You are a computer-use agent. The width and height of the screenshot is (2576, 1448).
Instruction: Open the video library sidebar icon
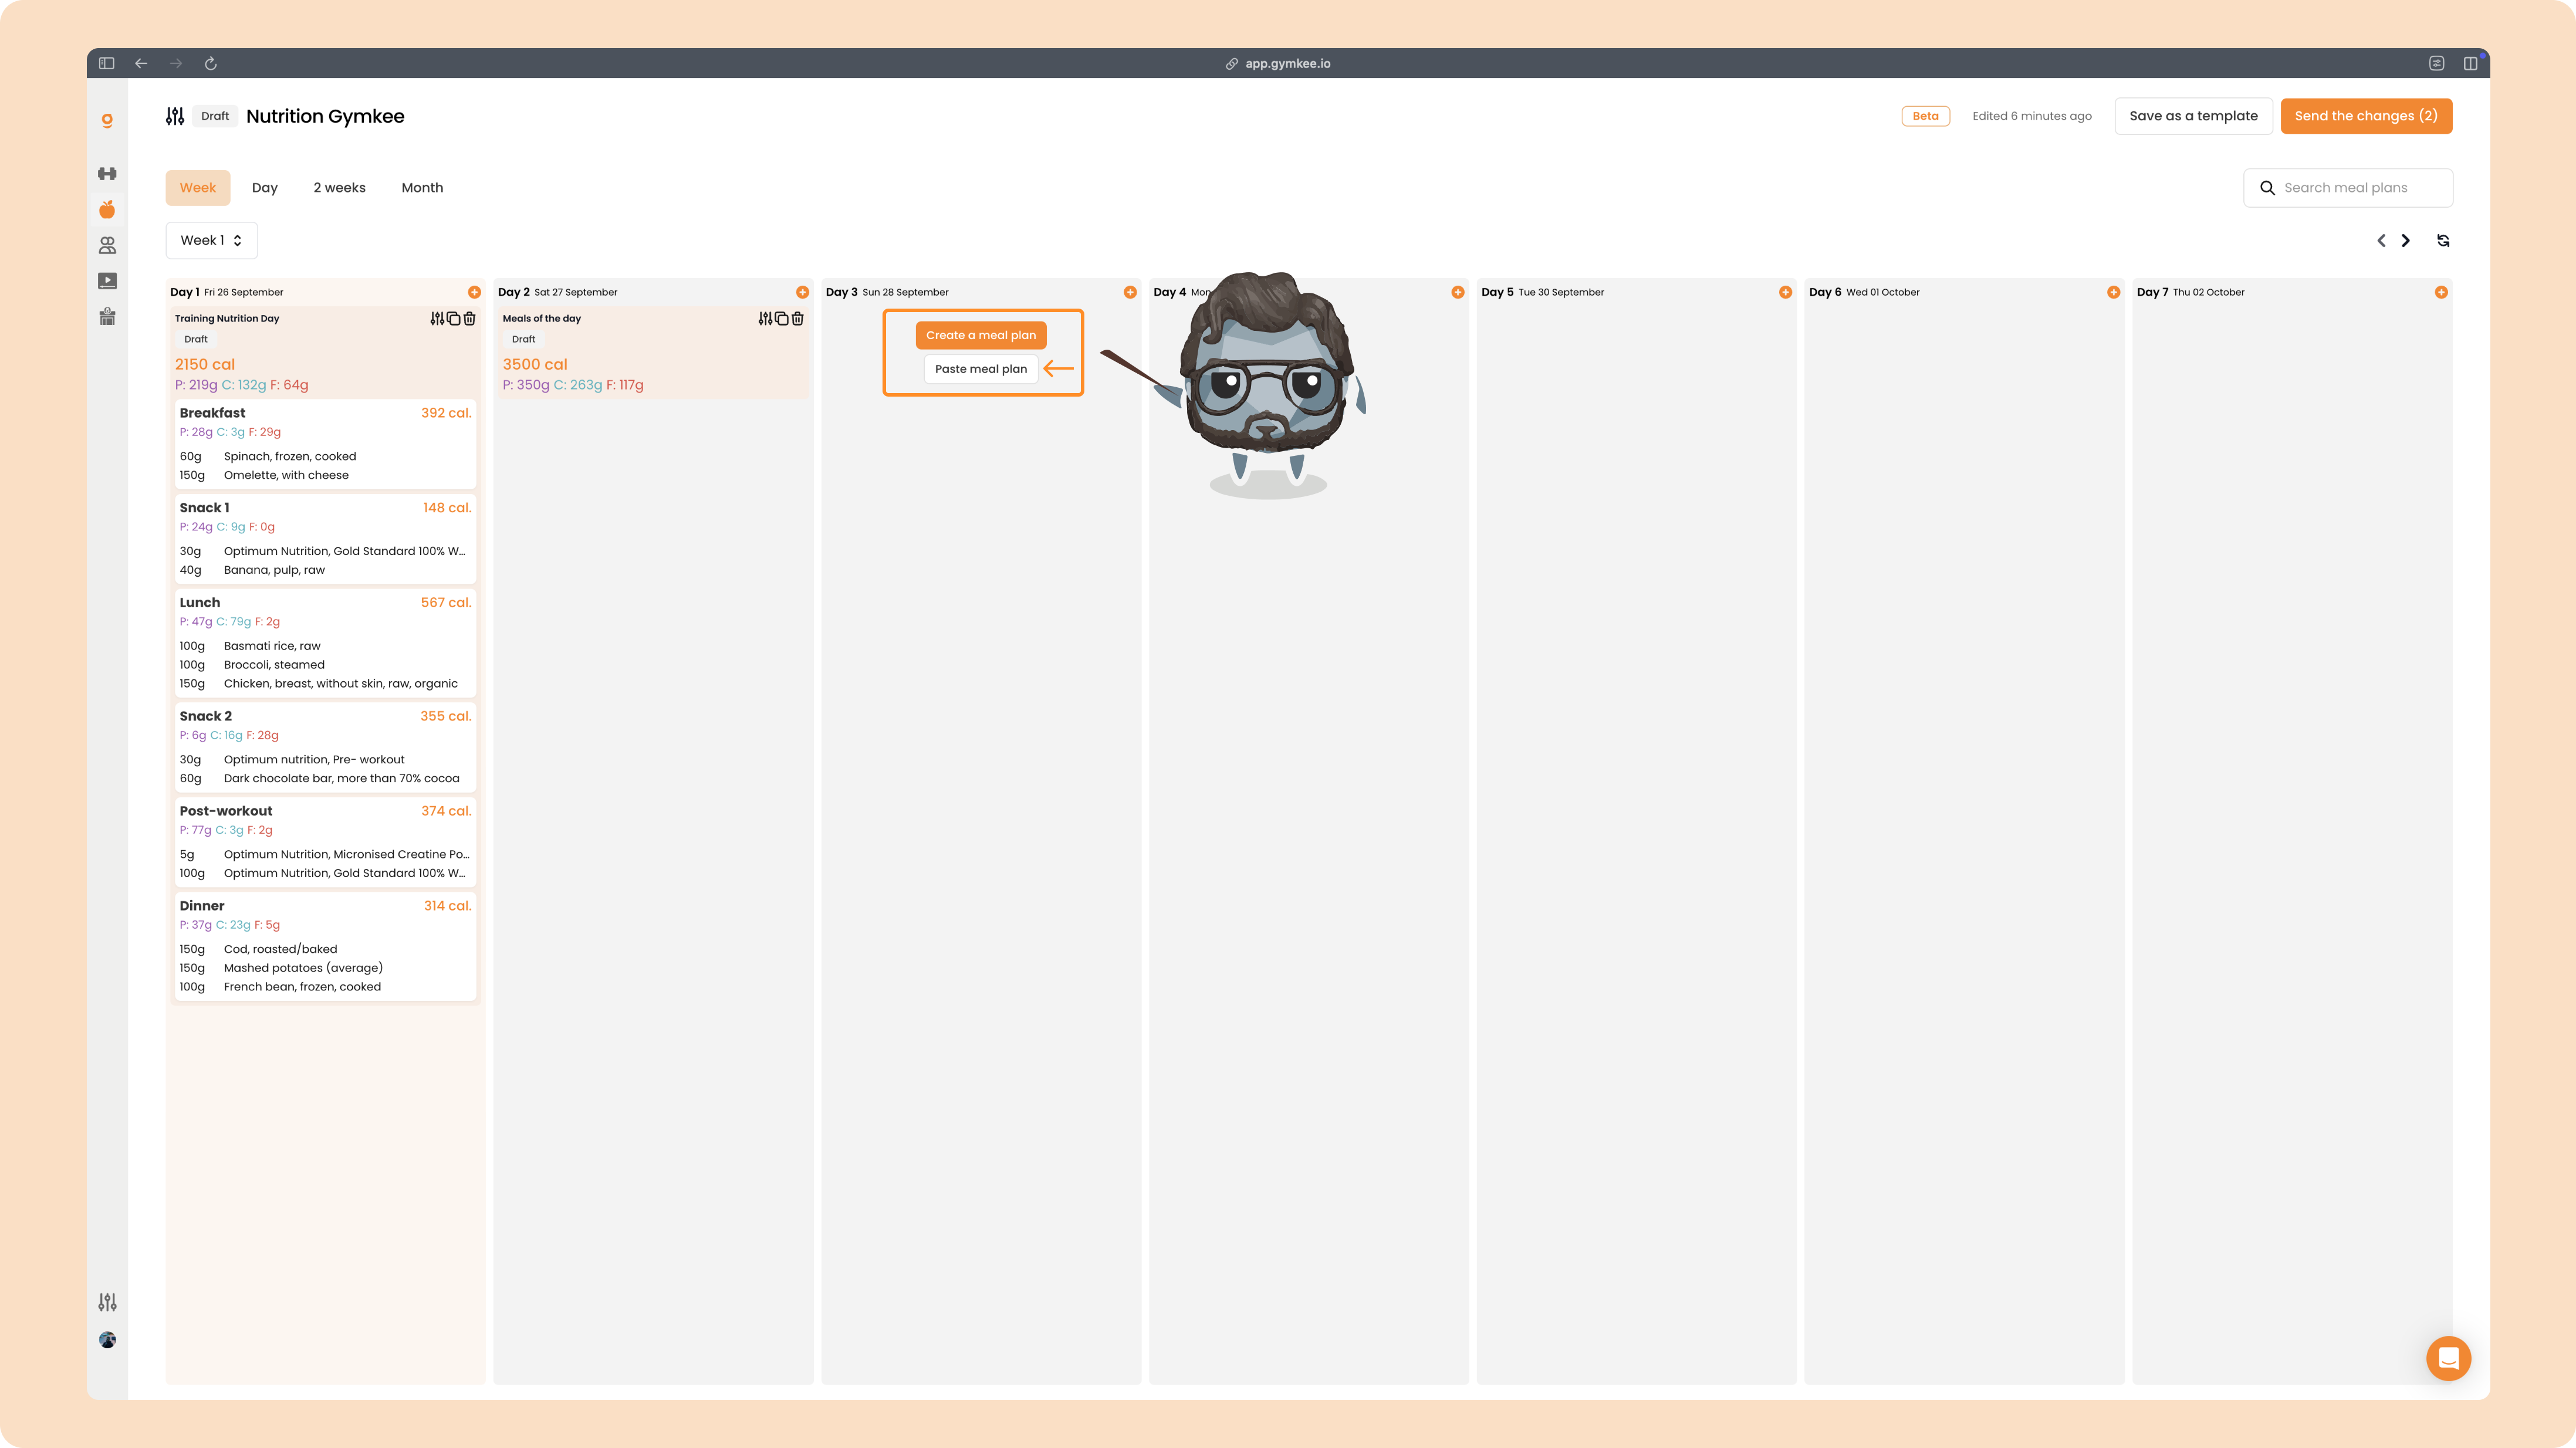pyautogui.click(x=107, y=281)
